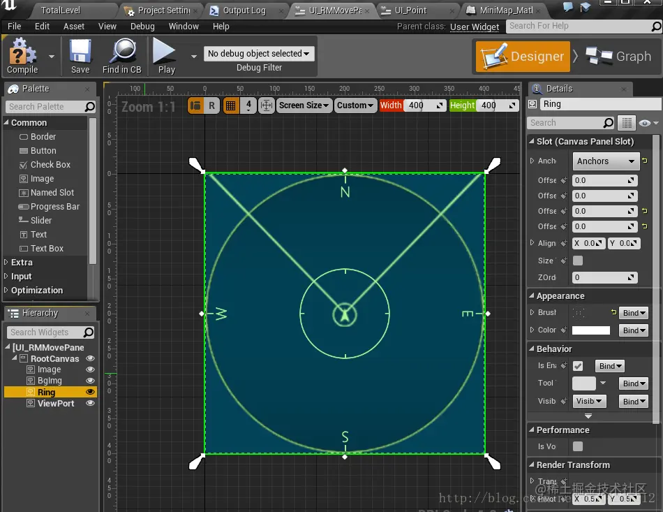
Task: Open the Window menu
Action: [184, 27]
